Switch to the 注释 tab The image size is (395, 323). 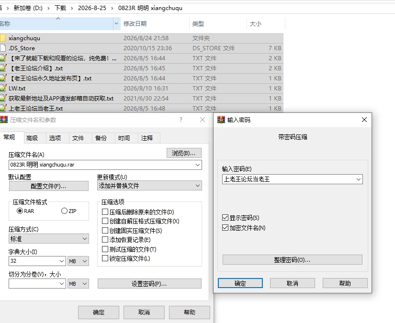pyautogui.click(x=147, y=138)
